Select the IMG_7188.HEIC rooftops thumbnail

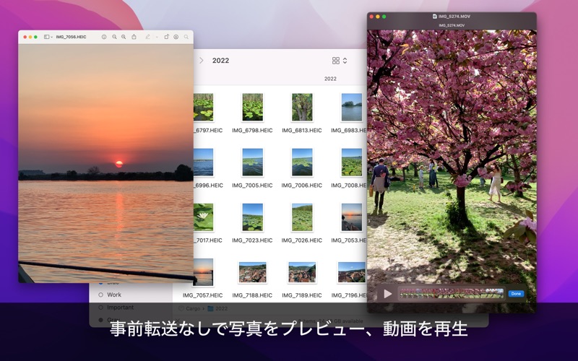click(x=252, y=272)
